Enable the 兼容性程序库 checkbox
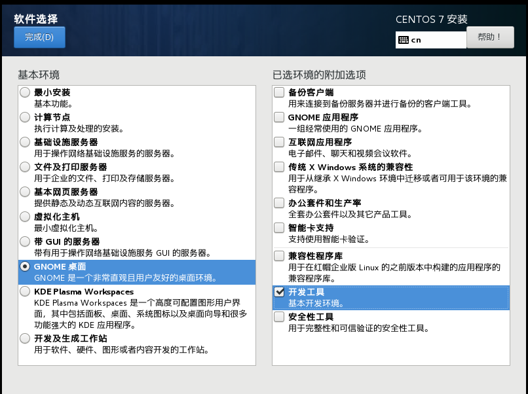528x394 pixels. coord(279,256)
